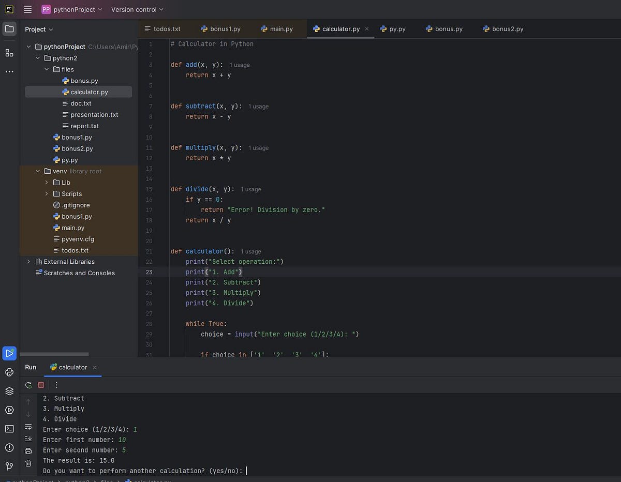Toggle the Project tool window folder icon

pos(9,29)
